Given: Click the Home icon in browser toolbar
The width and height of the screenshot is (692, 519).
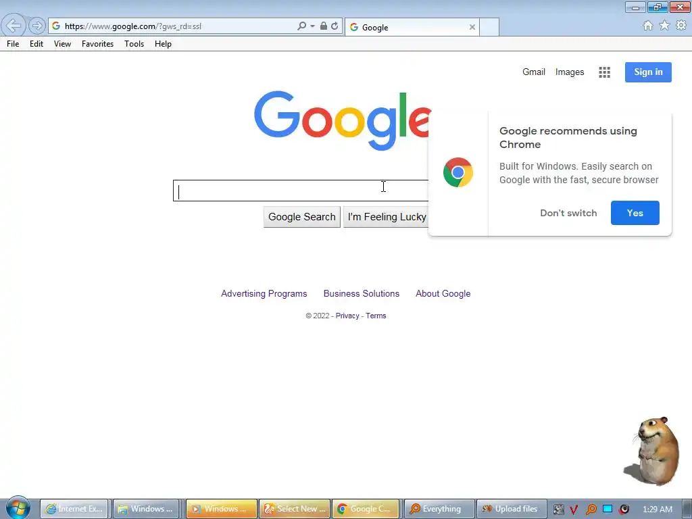Looking at the screenshot, I should click(648, 26).
